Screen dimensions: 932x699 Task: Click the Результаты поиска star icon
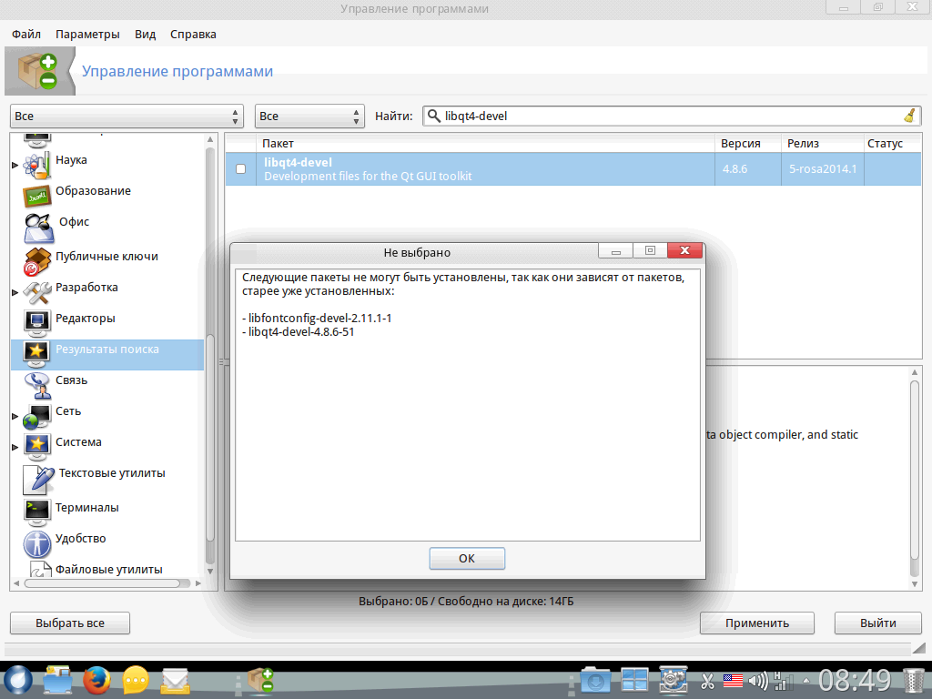(36, 354)
